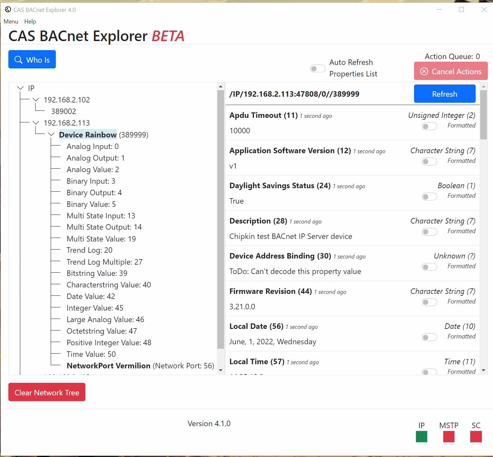Toggle Formatted switch for Apdu Timeout
Screen dimensions: 493x457
[x=429, y=126]
